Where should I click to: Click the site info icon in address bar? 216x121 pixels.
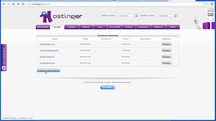point(23,4)
